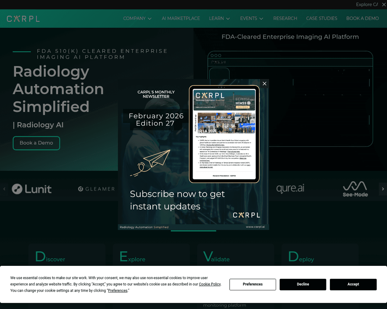
Task: Open Case Studies from the navigation
Action: (x=322, y=18)
